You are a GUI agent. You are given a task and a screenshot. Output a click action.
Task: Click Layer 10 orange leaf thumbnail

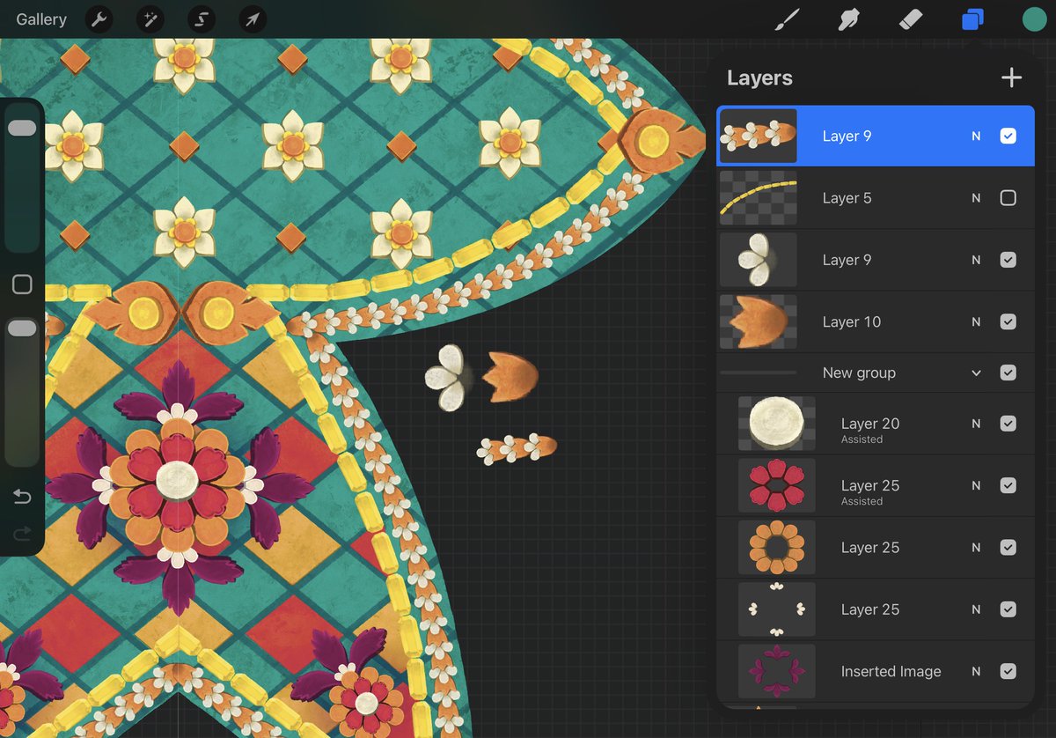click(x=759, y=321)
